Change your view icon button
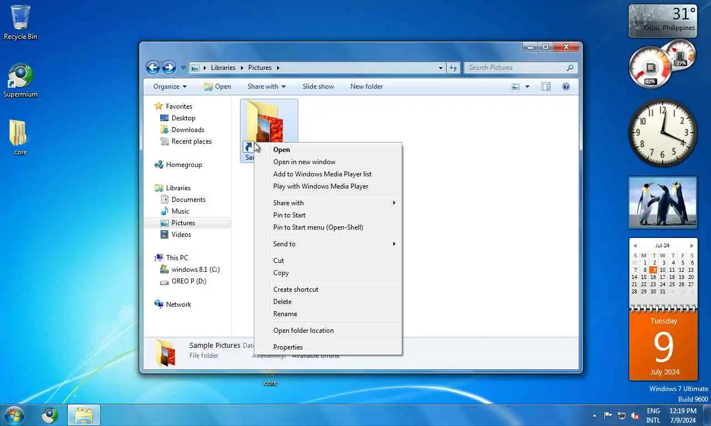Screen dimensions: 711x426 [515, 87]
